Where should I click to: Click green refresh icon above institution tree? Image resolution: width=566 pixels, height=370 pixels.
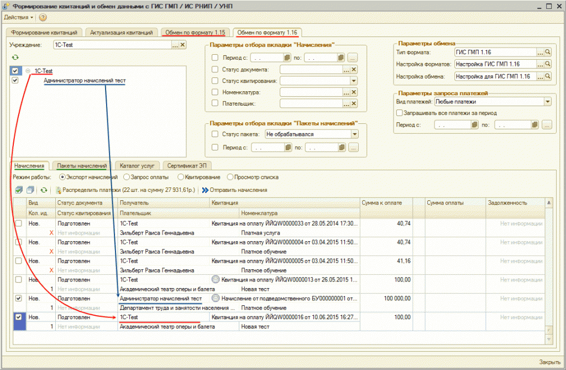coord(15,57)
